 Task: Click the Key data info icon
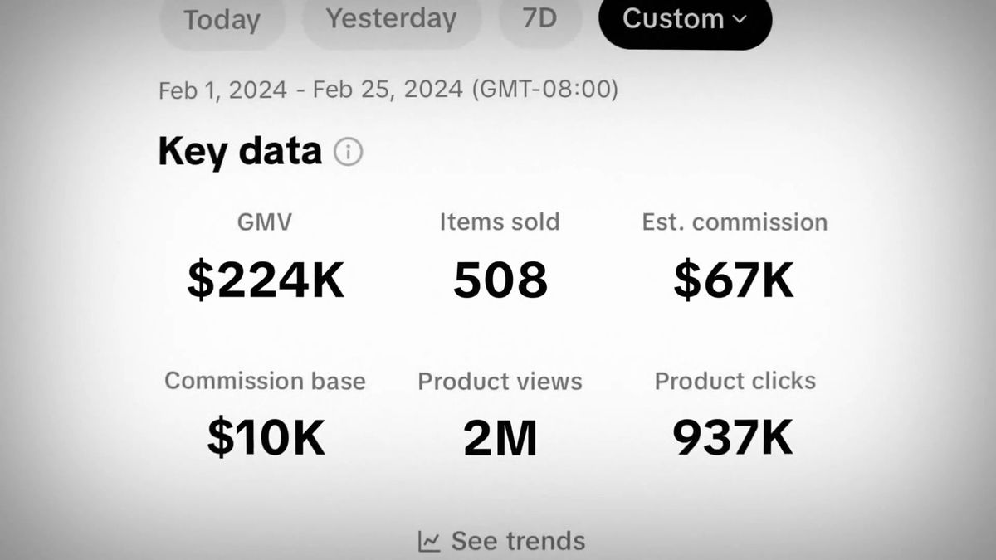click(x=348, y=152)
